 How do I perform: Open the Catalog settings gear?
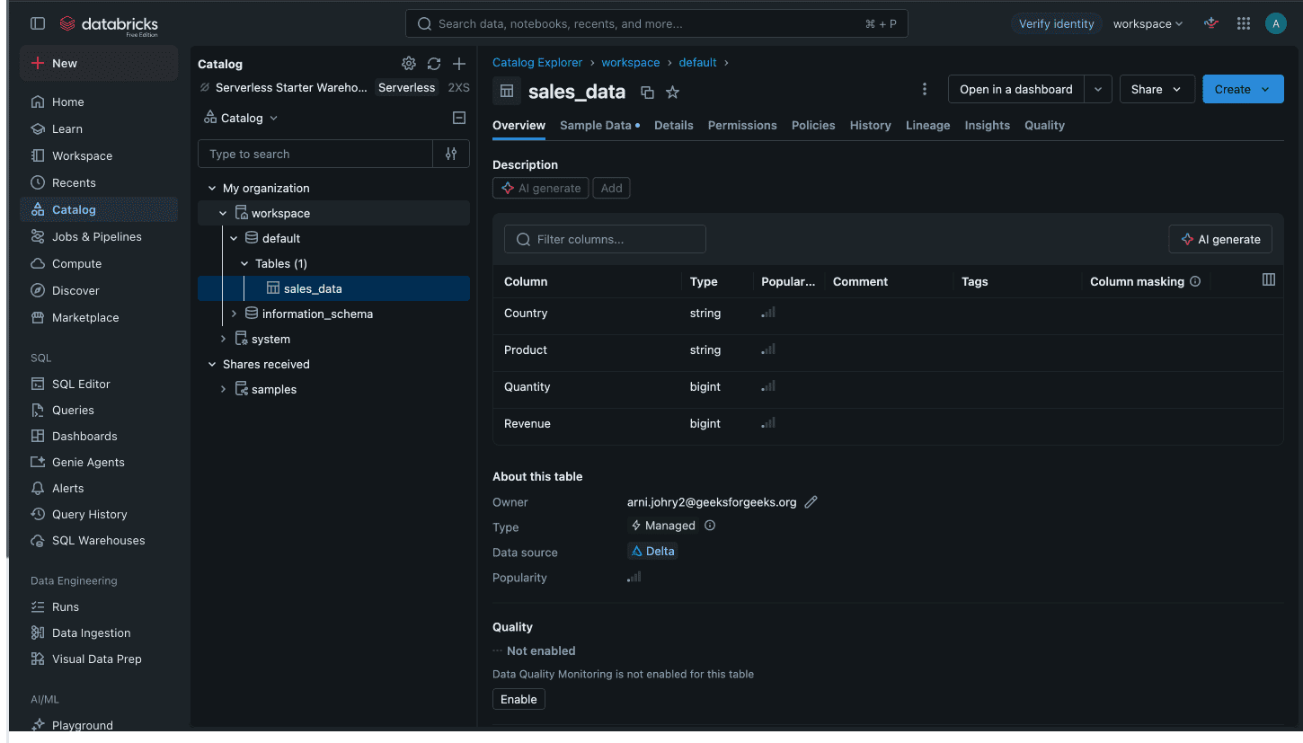coord(409,64)
